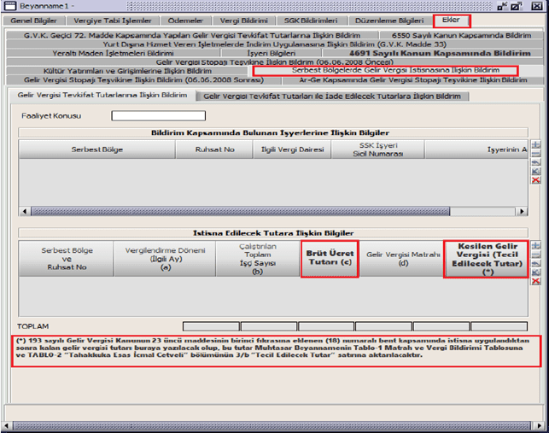Switch to the Genel Bilgiler tab

pyautogui.click(x=32, y=20)
